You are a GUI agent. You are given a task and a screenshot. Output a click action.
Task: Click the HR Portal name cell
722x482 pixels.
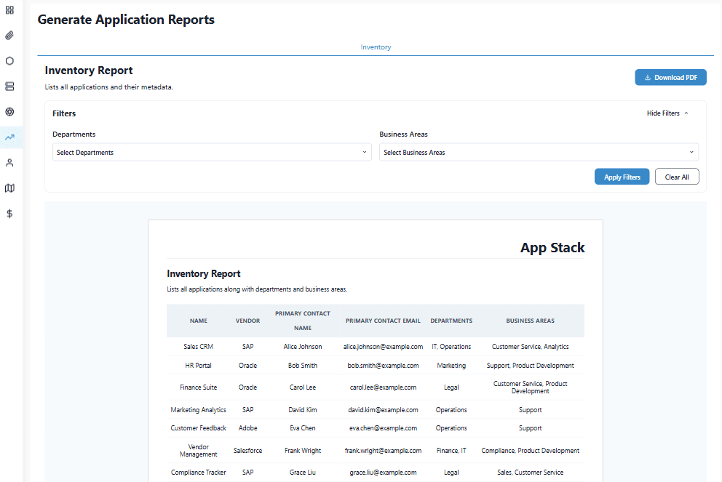tap(199, 366)
